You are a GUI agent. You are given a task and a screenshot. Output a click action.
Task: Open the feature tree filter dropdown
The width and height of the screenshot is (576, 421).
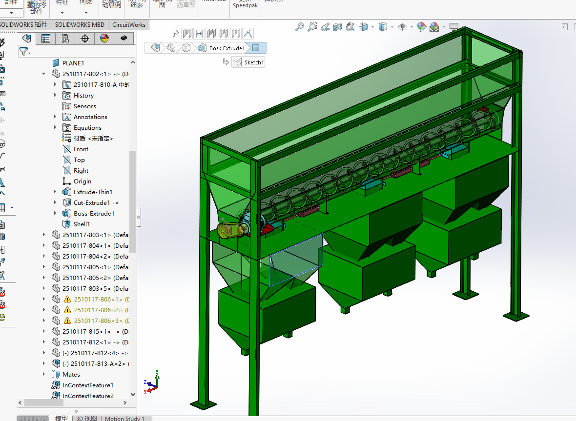click(25, 51)
